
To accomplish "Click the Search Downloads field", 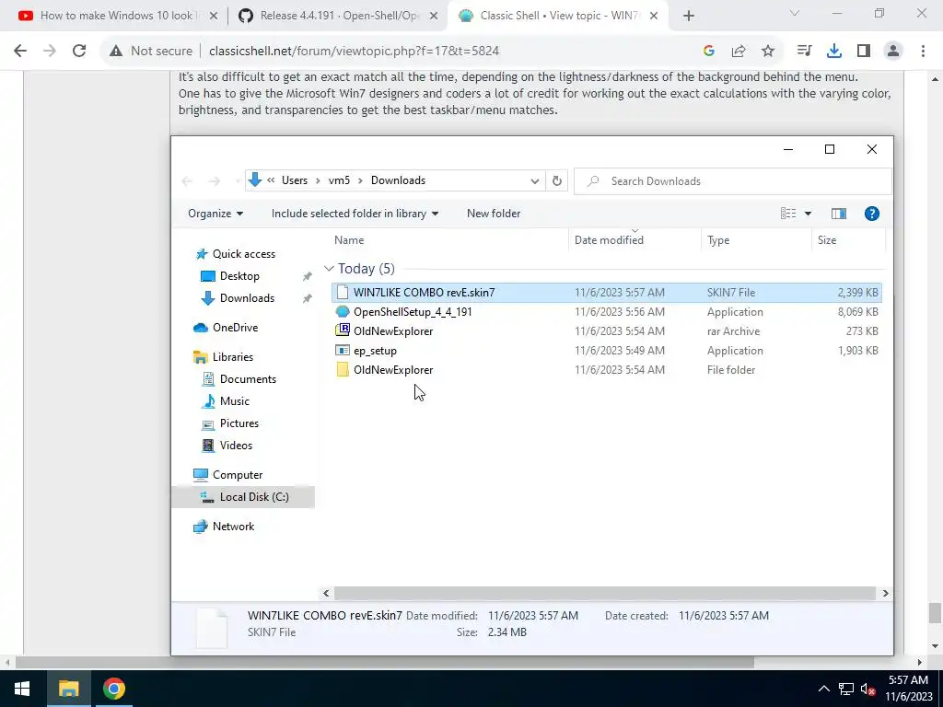I will (732, 181).
